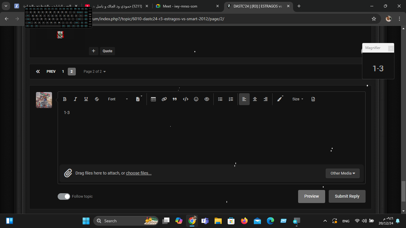Viewport: 406px width, 228px height.
Task: Open File Explorer from the taskbar
Action: click(218, 221)
